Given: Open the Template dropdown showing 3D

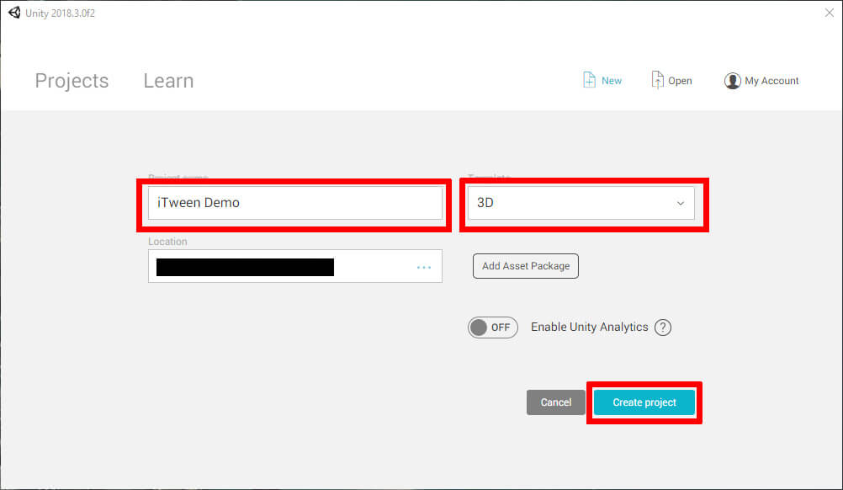Looking at the screenshot, I should click(581, 203).
